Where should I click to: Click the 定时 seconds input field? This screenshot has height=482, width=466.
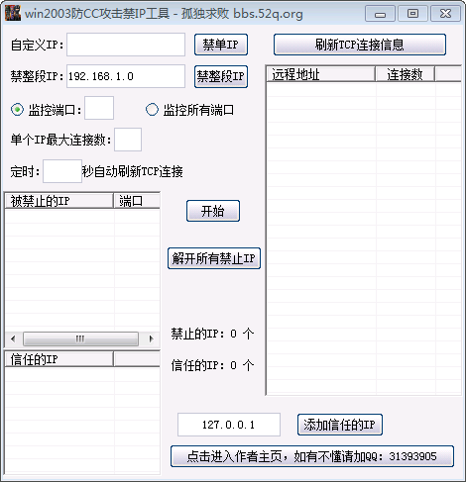(62, 171)
